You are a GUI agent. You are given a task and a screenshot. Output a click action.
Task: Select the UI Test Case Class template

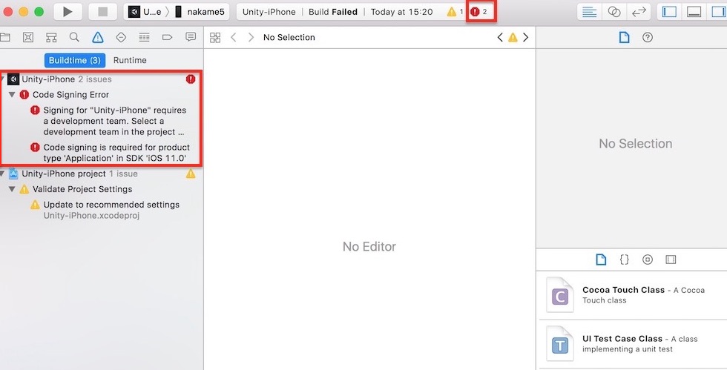tap(631, 344)
